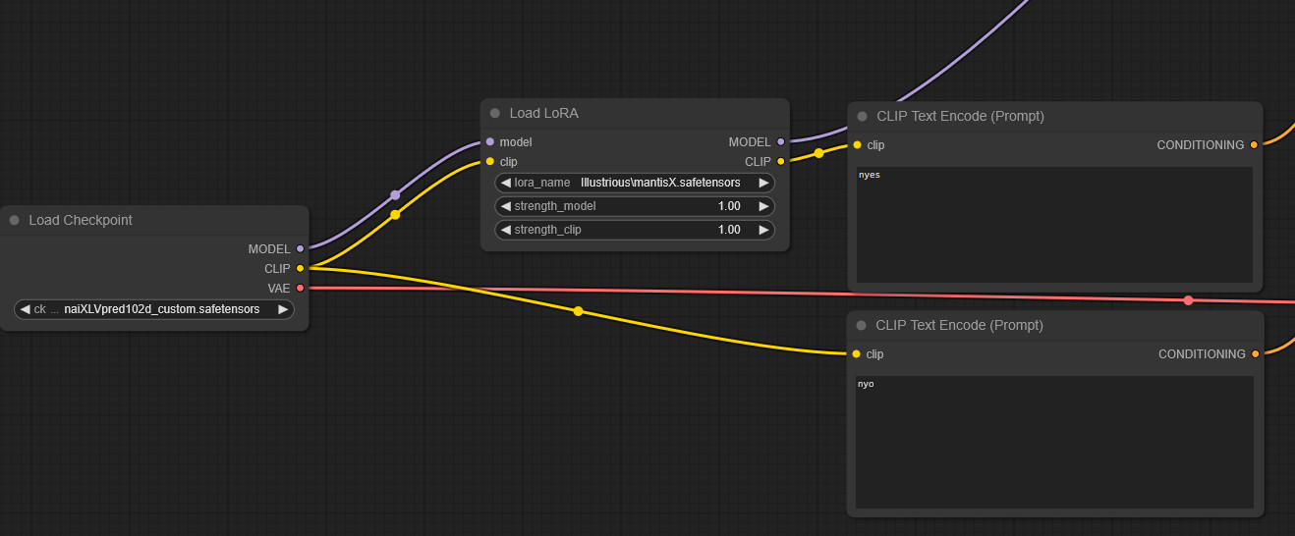Select next checkpoint with right arrow
Viewport: 1295px width, 536px height.
pyautogui.click(x=283, y=309)
